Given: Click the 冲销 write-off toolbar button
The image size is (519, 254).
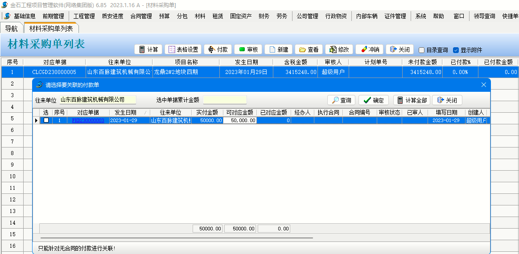Looking at the screenshot, I should pyautogui.click(x=370, y=49).
